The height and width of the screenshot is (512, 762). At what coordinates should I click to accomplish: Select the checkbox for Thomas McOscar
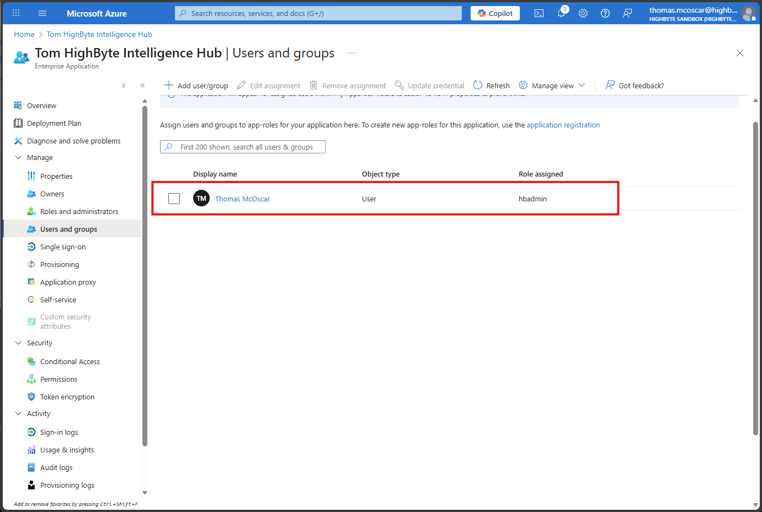174,199
